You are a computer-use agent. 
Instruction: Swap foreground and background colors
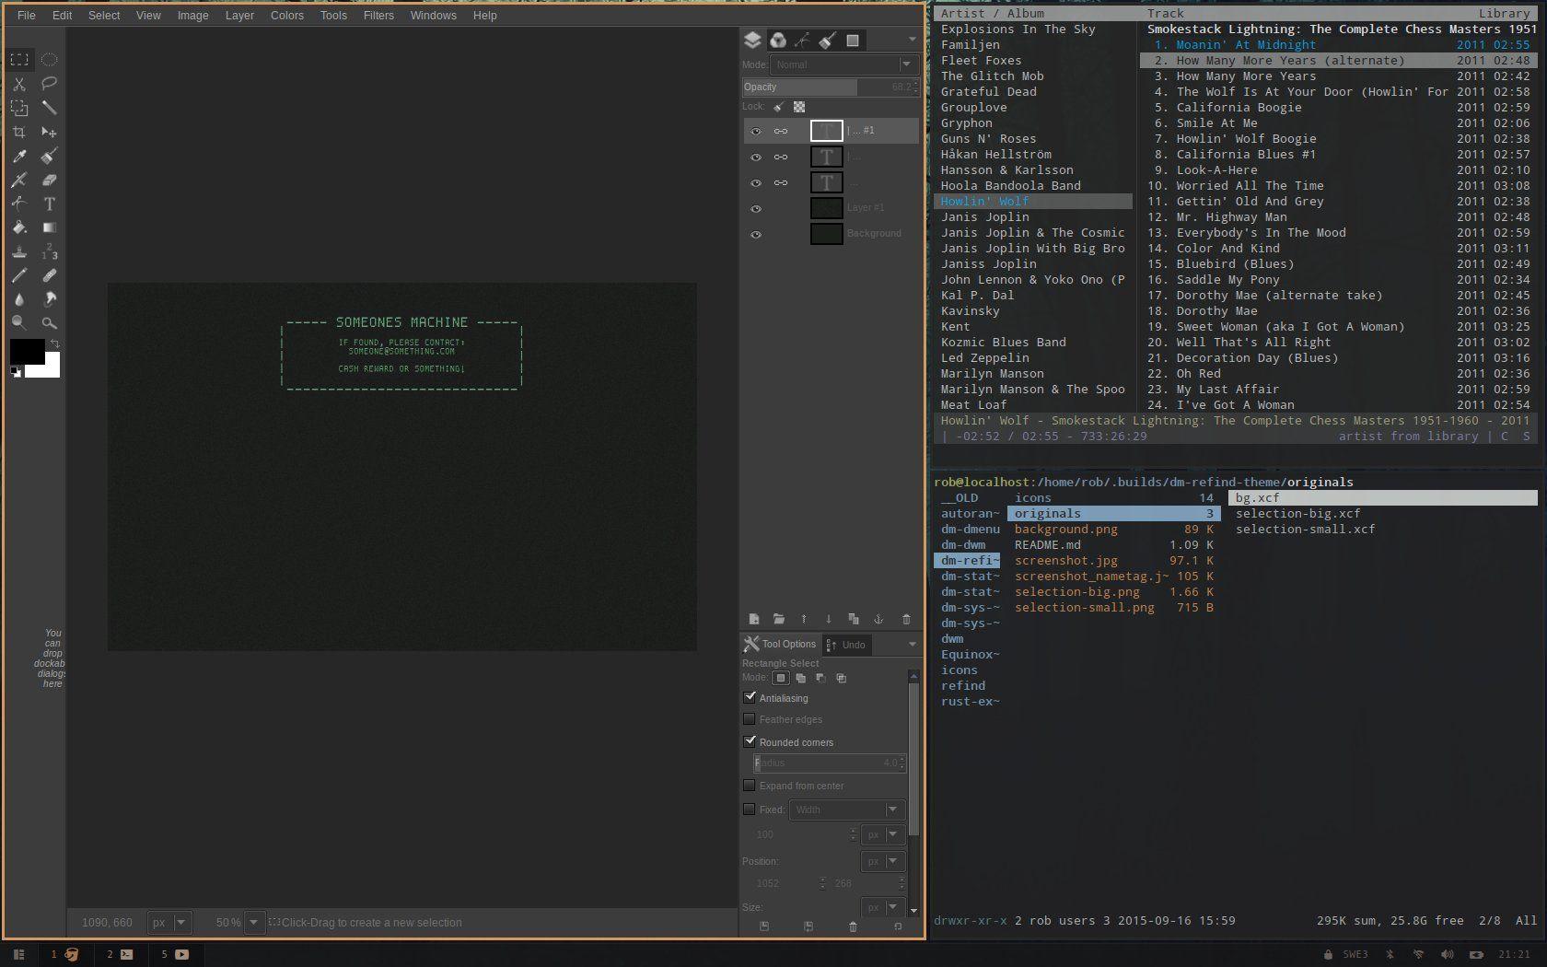54,344
